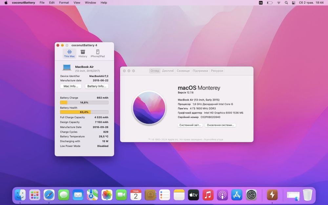Open Control Center icon
This screenshot has width=328, height=205.
[x=294, y=3]
